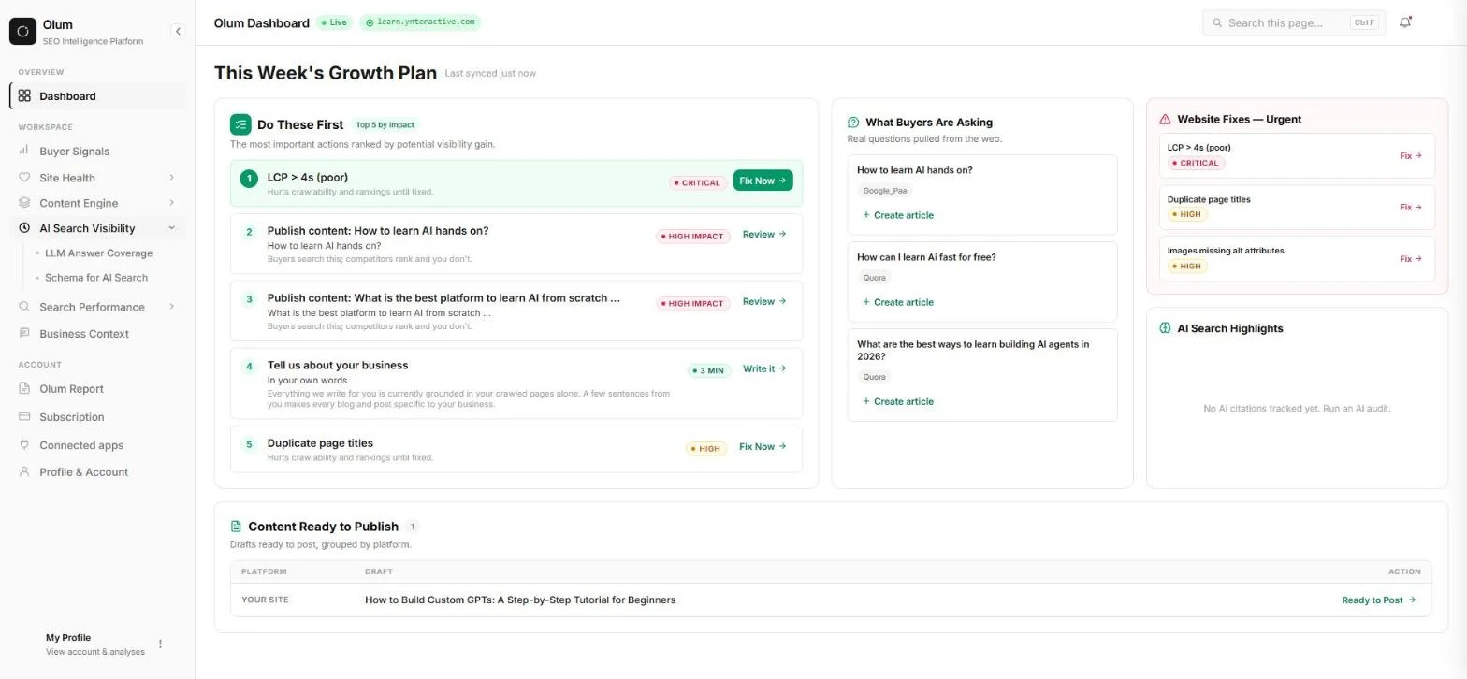Image resolution: width=1467 pixels, height=679 pixels.
Task: Click the Profile & Account person icon
Action: tap(24, 471)
